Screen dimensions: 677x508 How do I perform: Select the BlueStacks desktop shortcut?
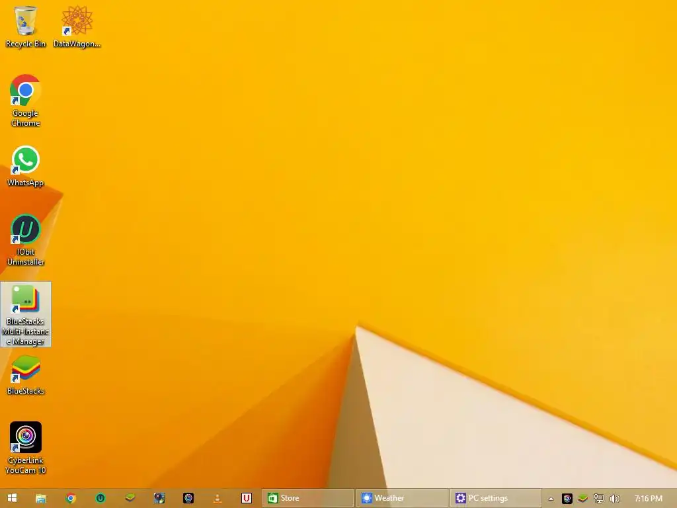pos(26,375)
